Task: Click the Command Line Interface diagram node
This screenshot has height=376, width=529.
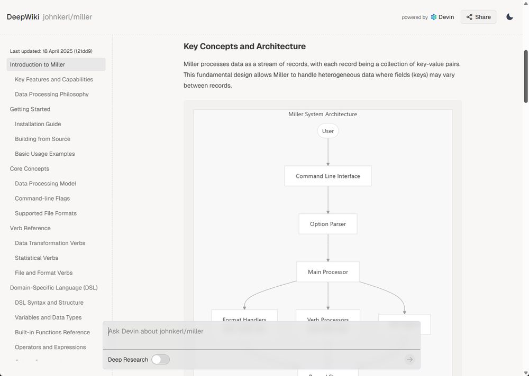Action: click(x=327, y=176)
